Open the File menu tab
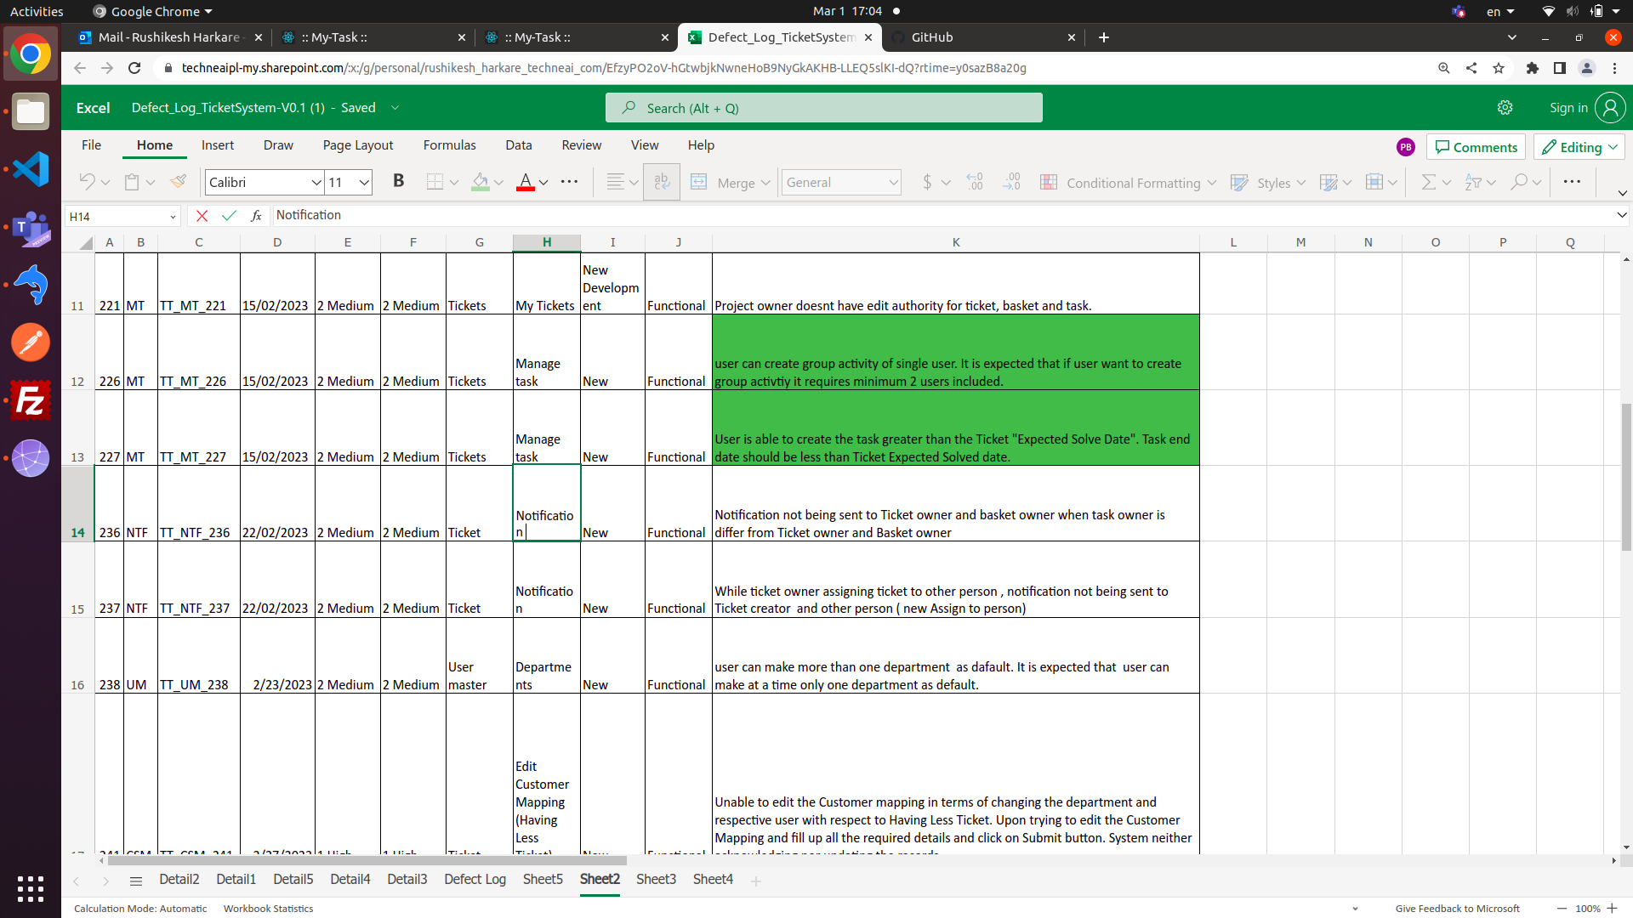This screenshot has height=918, width=1633. point(91,145)
